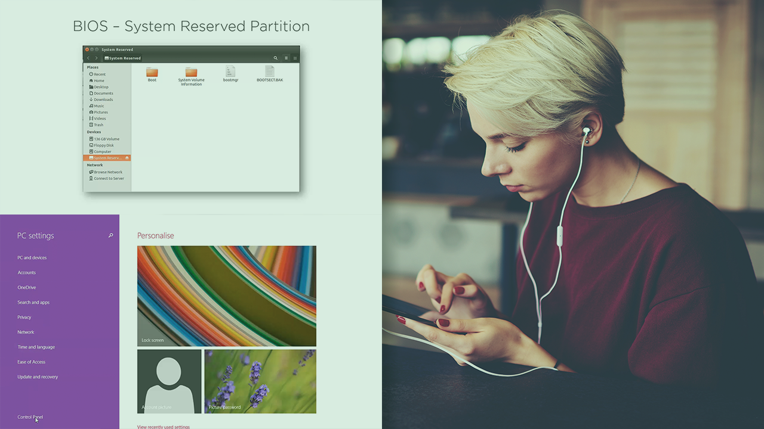Image resolution: width=764 pixels, height=429 pixels.
Task: Open Downloads in the Places sidebar
Action: [x=103, y=100]
